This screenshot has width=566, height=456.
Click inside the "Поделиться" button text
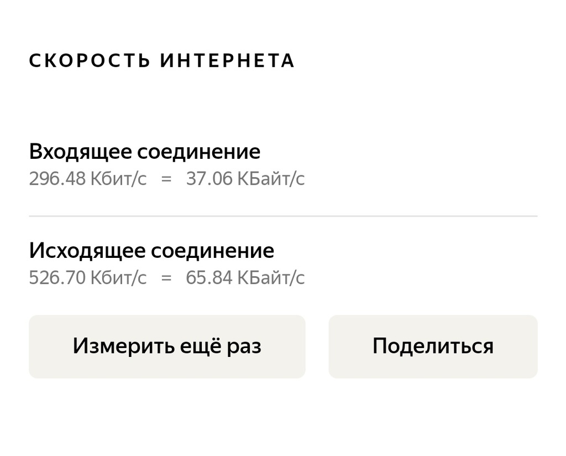(x=433, y=346)
